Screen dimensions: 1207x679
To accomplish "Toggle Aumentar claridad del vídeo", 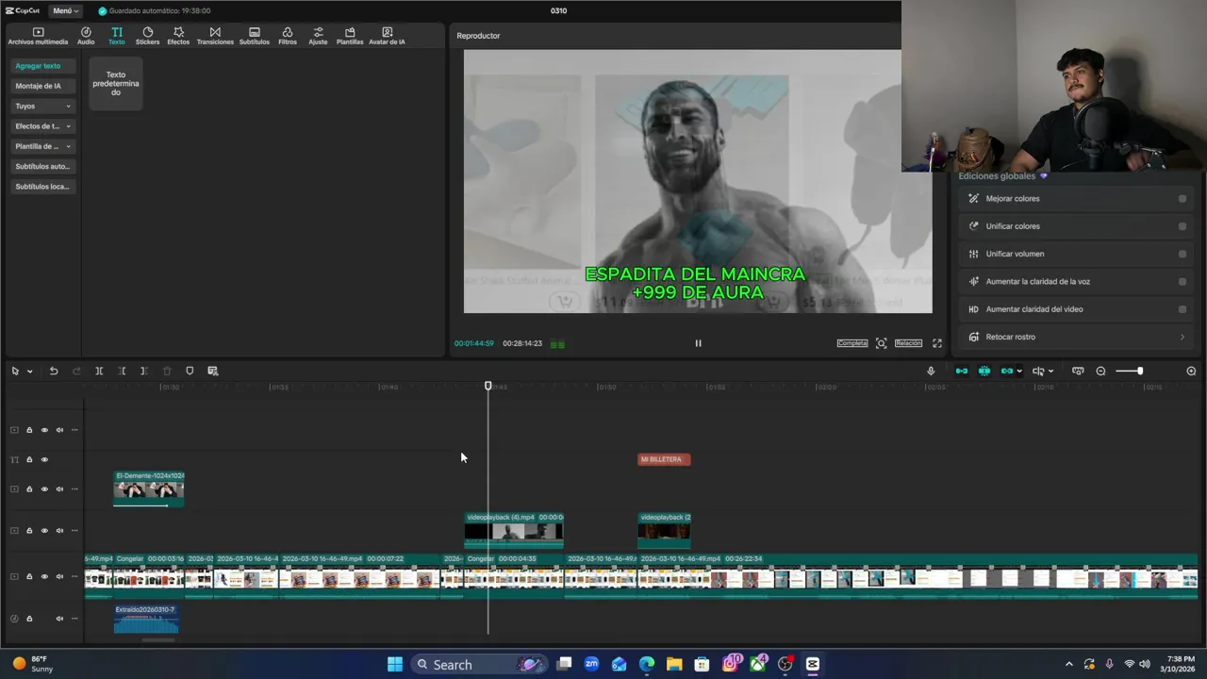I will [1182, 308].
